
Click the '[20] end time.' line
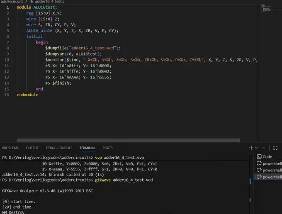[17, 207]
